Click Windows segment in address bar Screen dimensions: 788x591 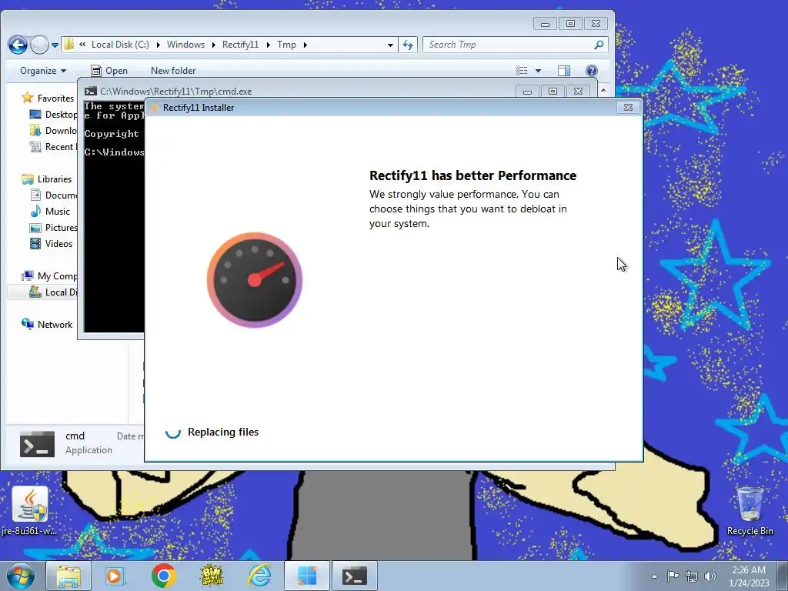click(185, 45)
